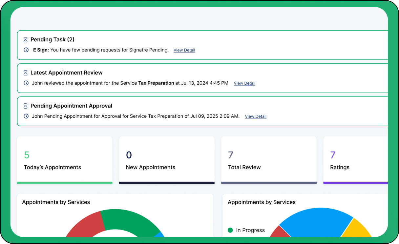The height and width of the screenshot is (244, 399).
Task: Click the Pending Task (2) heading
Action: [x=52, y=40]
